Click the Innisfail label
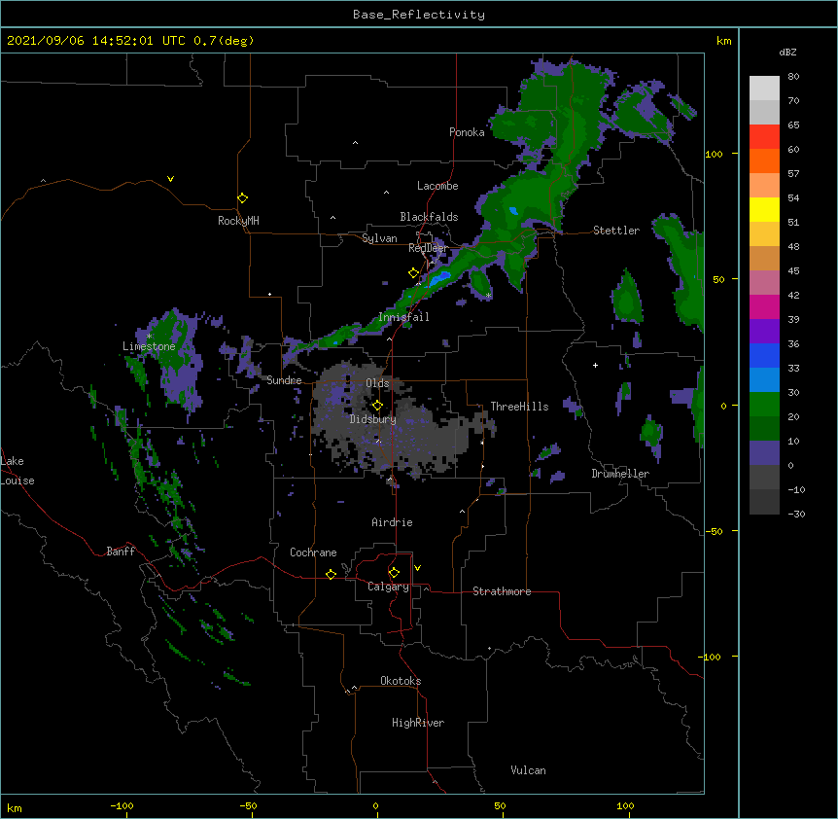The width and height of the screenshot is (838, 819). click(403, 317)
